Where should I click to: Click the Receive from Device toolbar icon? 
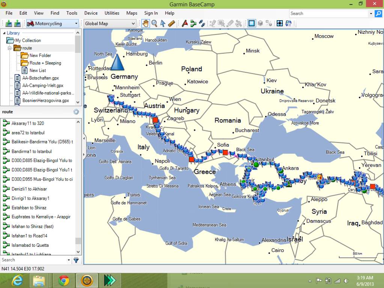(x=17, y=24)
